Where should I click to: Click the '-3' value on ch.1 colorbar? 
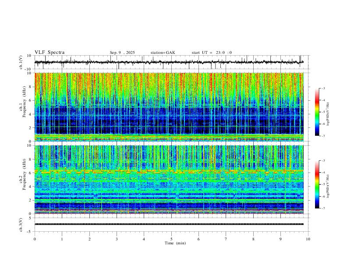coord(323,88)
